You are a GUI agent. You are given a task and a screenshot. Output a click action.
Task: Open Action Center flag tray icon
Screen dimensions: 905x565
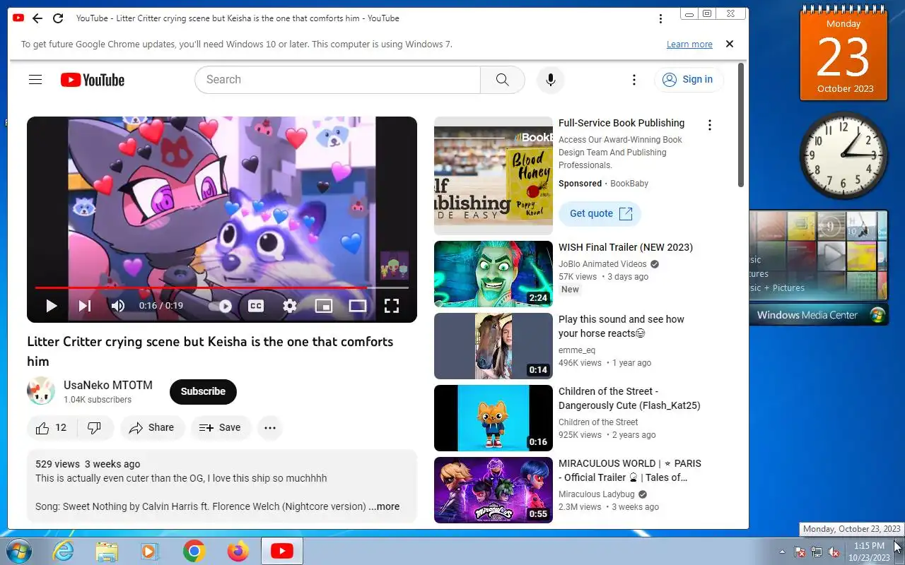(800, 552)
